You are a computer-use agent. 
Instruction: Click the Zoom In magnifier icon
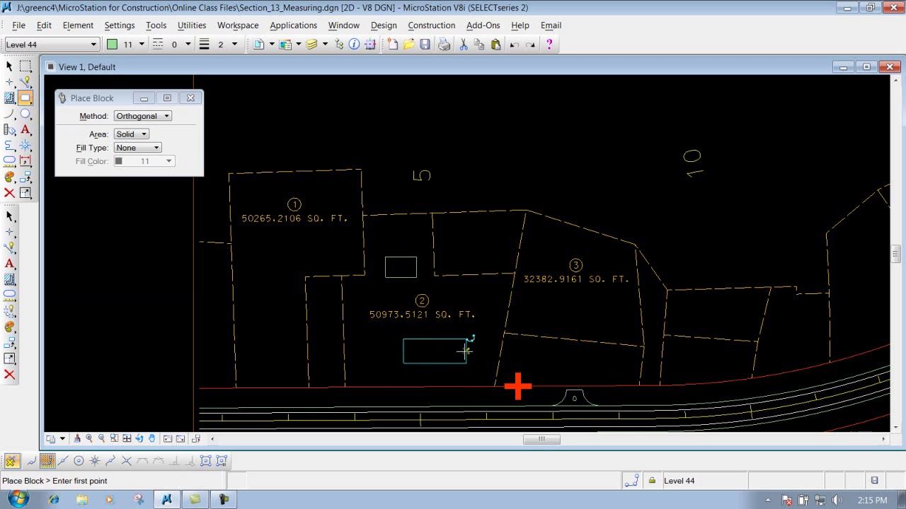[89, 439]
